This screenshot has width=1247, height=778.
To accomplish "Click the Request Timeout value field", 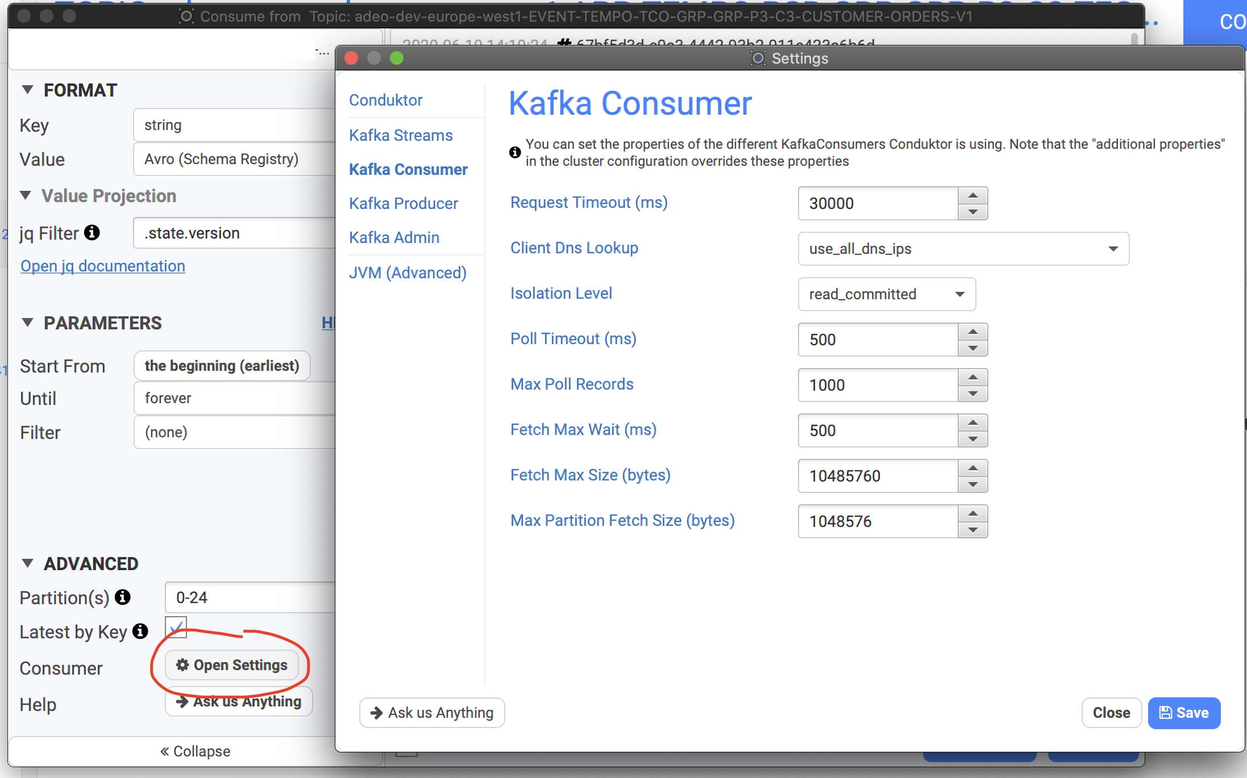I will (878, 203).
